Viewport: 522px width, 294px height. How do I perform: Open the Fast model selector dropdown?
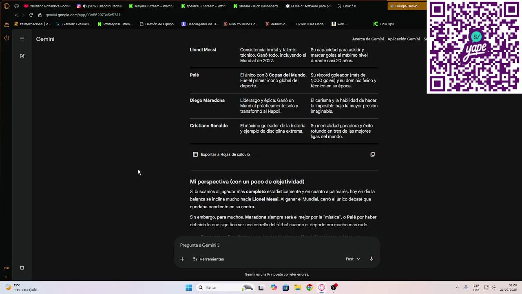tap(353, 259)
